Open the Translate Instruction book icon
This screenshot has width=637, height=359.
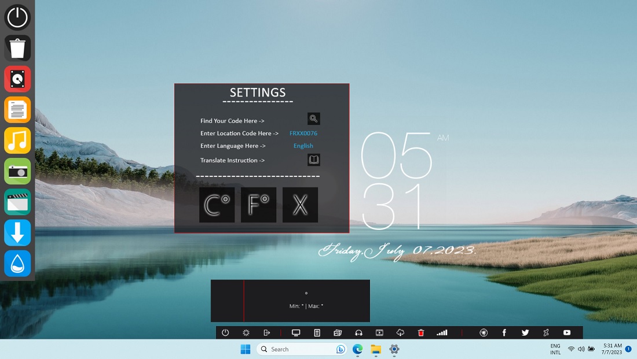tap(313, 160)
